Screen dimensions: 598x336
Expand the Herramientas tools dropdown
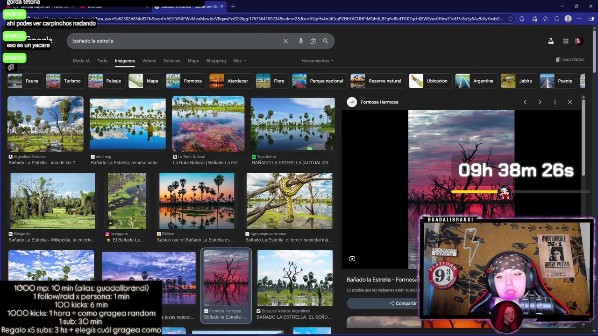pyautogui.click(x=317, y=61)
